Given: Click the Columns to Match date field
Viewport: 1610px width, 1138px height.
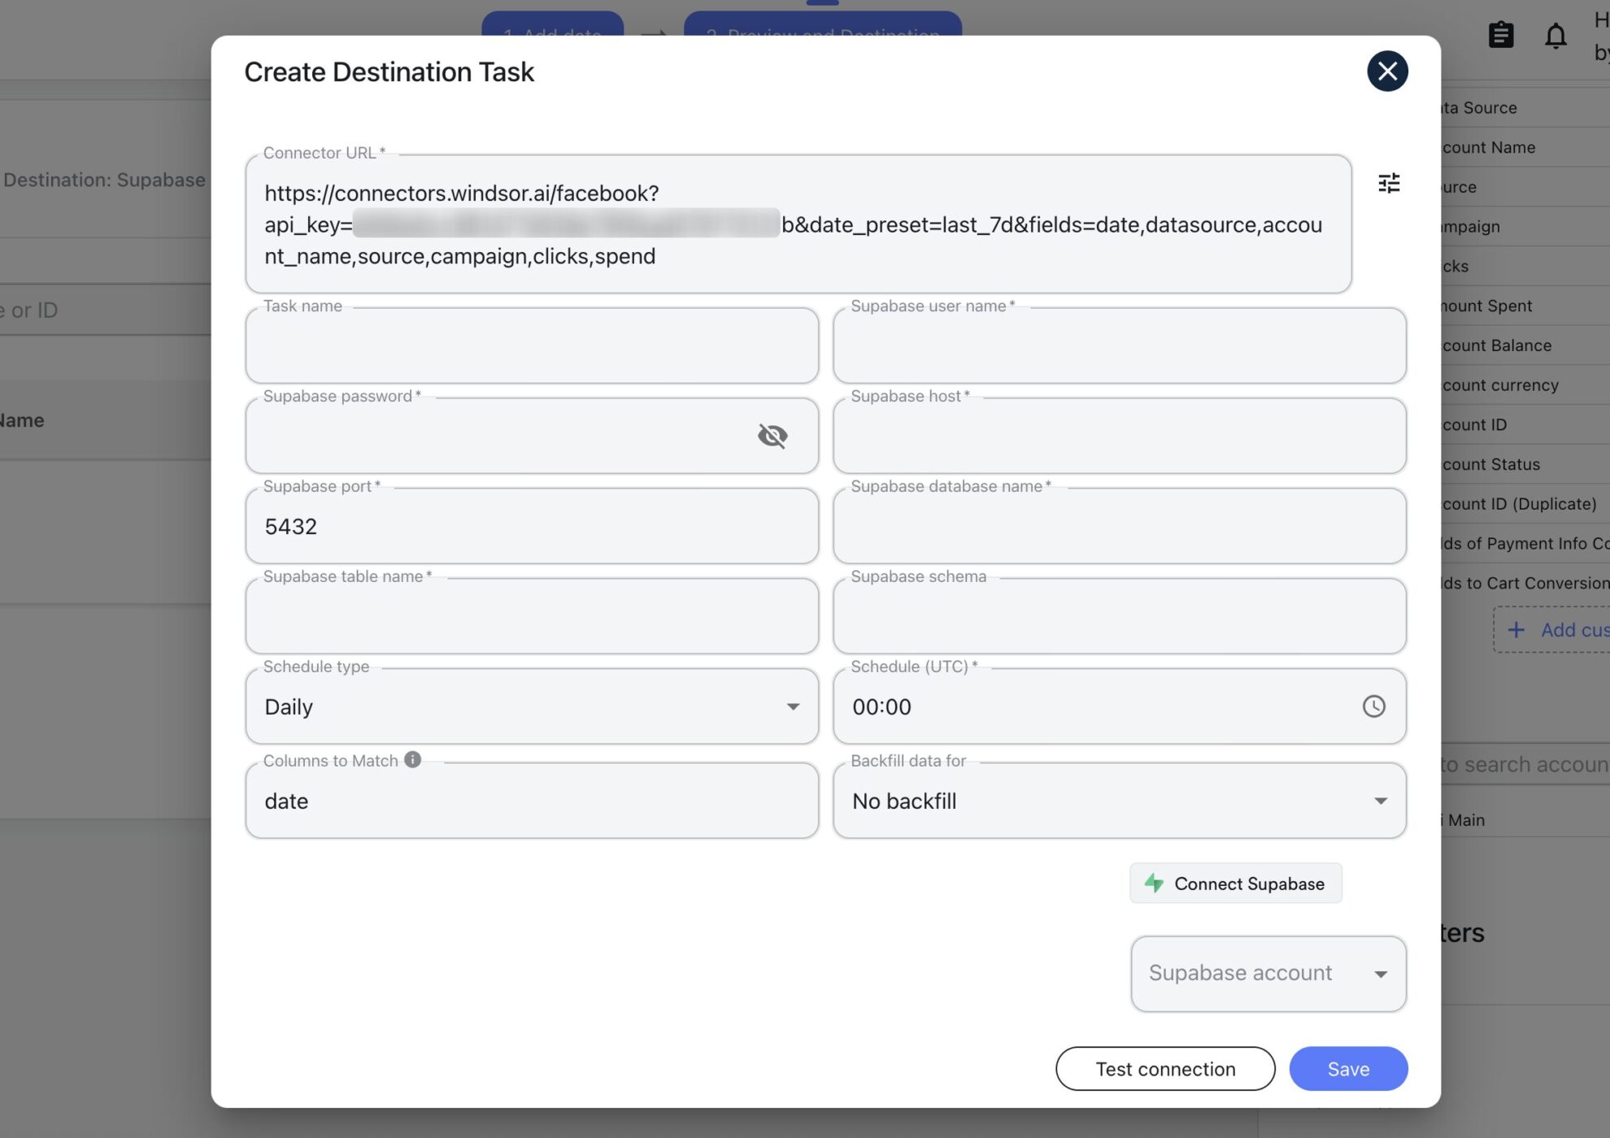Looking at the screenshot, I should [532, 801].
